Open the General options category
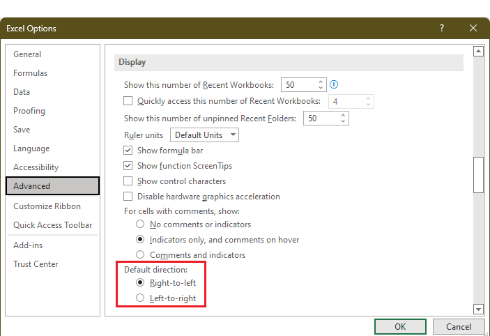The height and width of the screenshot is (336, 490). 52,54
